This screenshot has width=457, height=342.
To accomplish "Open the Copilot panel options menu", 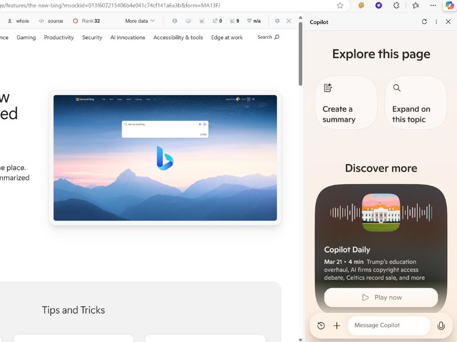I will pyautogui.click(x=437, y=22).
